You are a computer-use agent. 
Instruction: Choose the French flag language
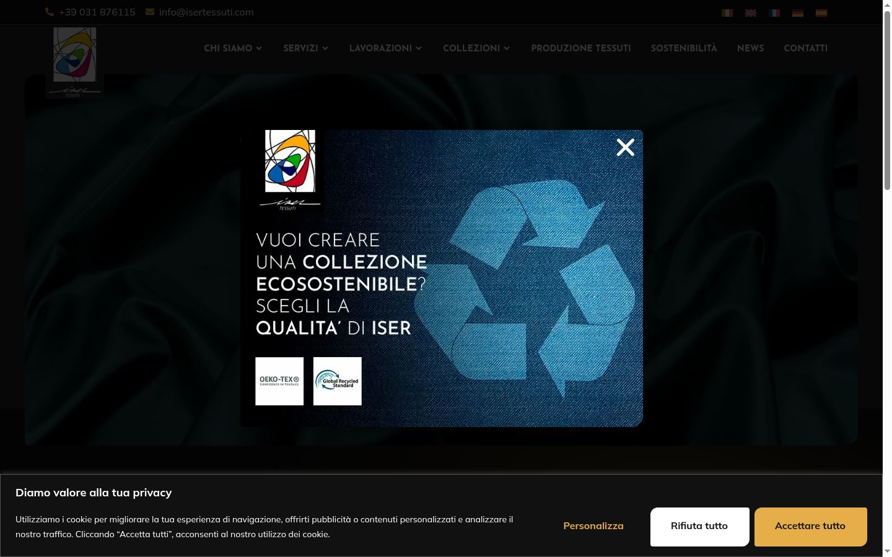click(774, 12)
